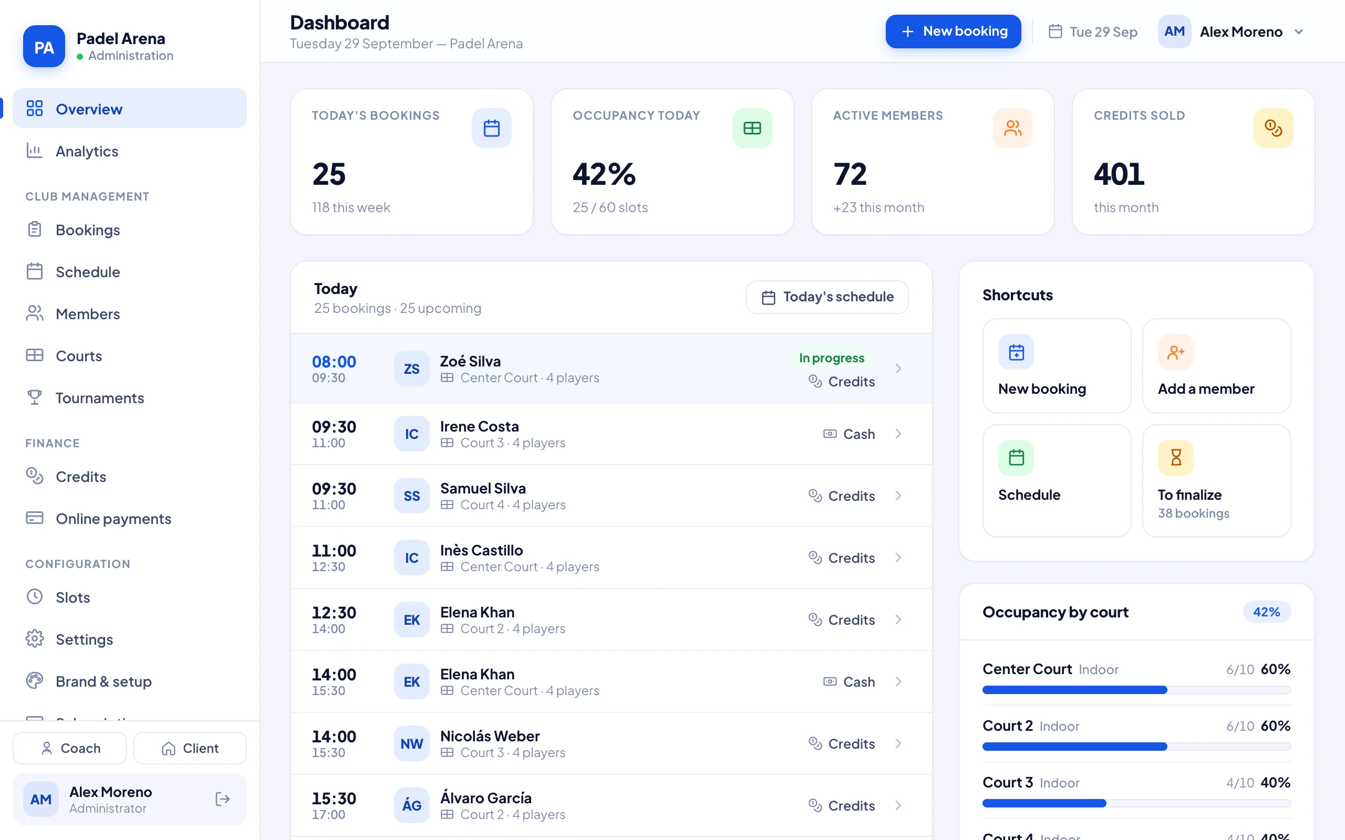The width and height of the screenshot is (1345, 840).
Task: Click the To finalize hourglass icon
Action: tap(1175, 458)
